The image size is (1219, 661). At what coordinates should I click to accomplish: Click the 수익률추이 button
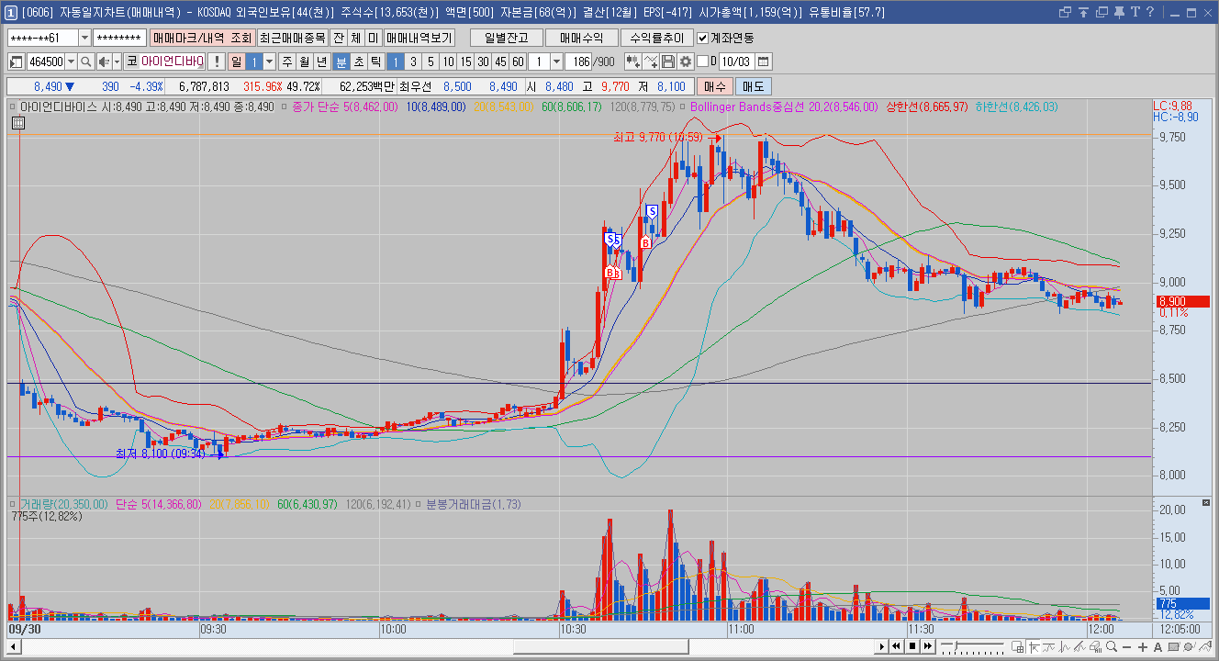[657, 38]
